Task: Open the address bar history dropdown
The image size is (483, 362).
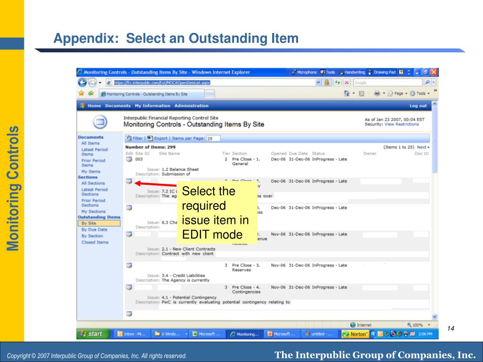Action: point(318,82)
